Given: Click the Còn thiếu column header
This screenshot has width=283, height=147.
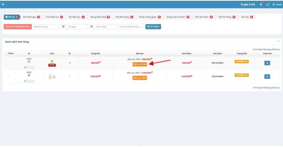Looking at the screenshot, I should click(x=186, y=53).
